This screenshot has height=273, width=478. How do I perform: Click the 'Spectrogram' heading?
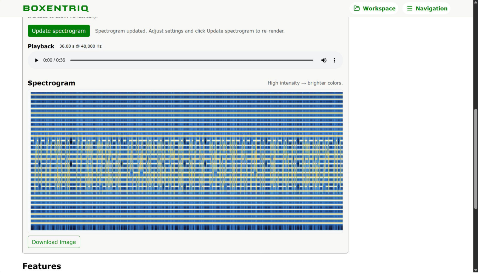tap(51, 83)
